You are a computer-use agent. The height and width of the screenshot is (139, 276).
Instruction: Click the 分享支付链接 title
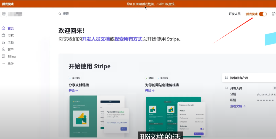(x=79, y=85)
